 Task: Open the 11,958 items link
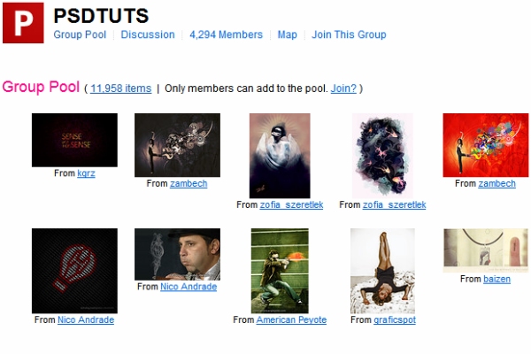(x=120, y=88)
